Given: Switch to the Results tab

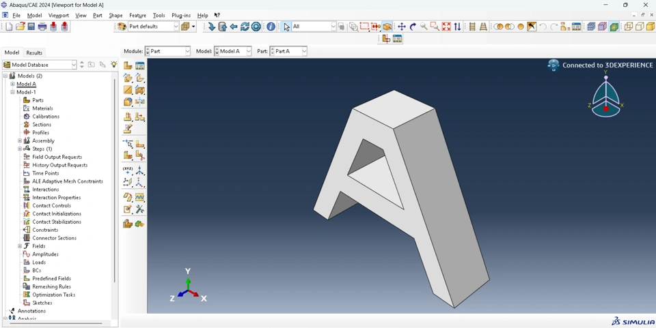Looking at the screenshot, I should point(34,53).
